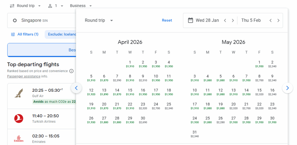
Task: Click the Singapore origin field
Action: (41, 21)
